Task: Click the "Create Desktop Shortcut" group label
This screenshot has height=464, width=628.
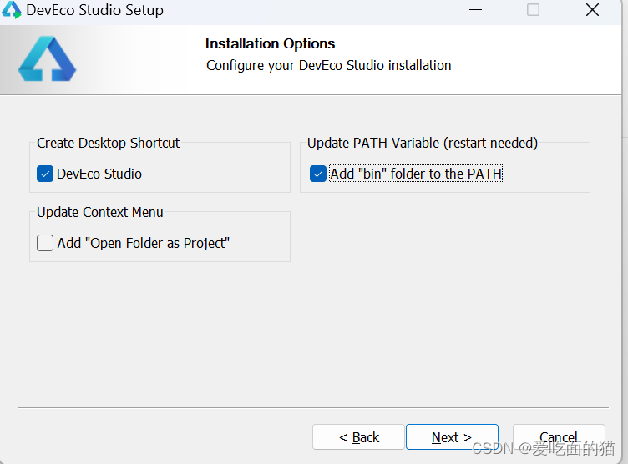Action: pos(108,143)
